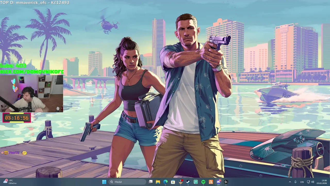The image size is (330, 186).
Task: Open the teal spiral app icon on taskbar
Action: (x=196, y=182)
